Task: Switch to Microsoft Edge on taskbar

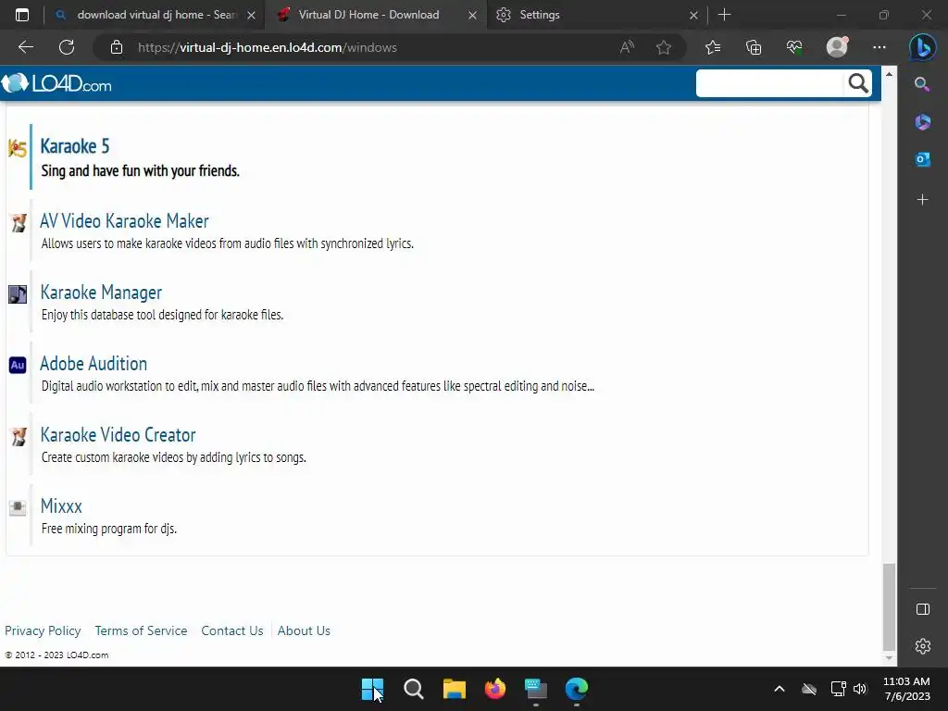Action: (576, 689)
